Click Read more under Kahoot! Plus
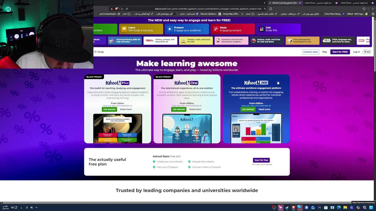This screenshot has width=376, height=211. [126, 109]
